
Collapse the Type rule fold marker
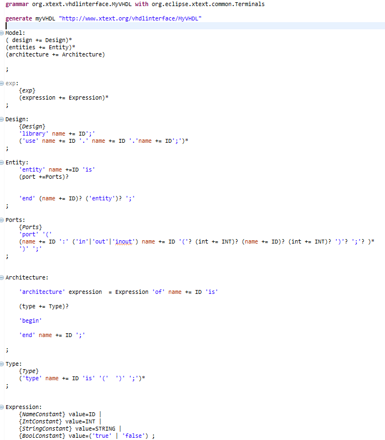(2, 364)
